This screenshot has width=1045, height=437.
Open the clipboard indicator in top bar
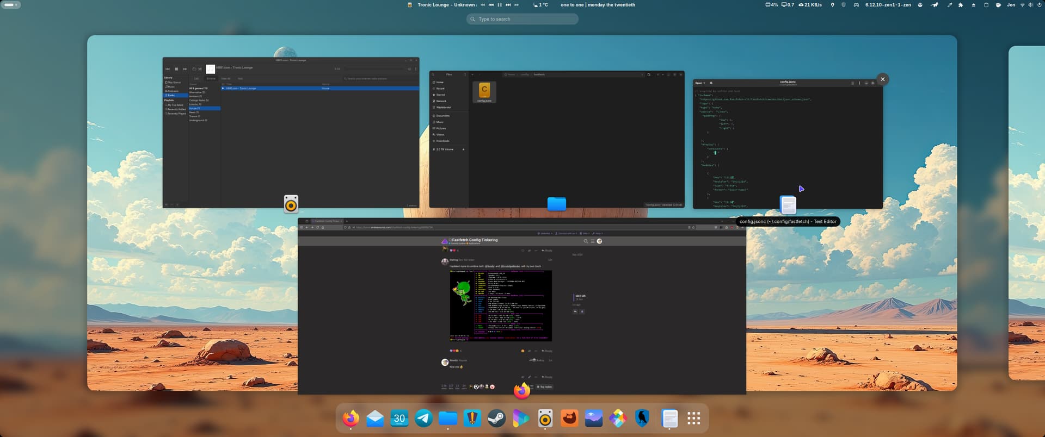coord(986,5)
